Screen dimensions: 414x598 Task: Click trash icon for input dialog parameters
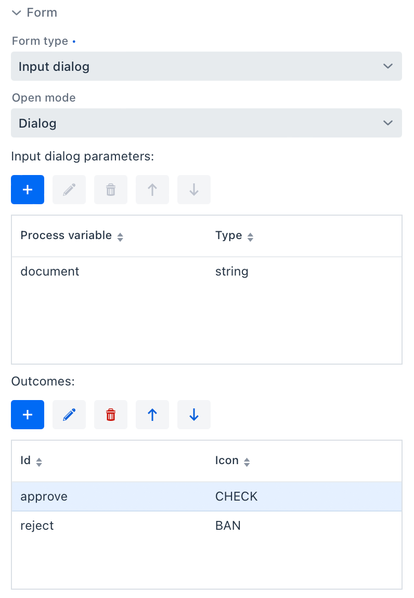click(111, 190)
